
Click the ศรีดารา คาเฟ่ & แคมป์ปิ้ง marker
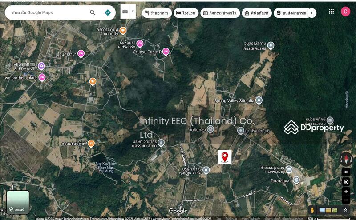[x=123, y=30]
